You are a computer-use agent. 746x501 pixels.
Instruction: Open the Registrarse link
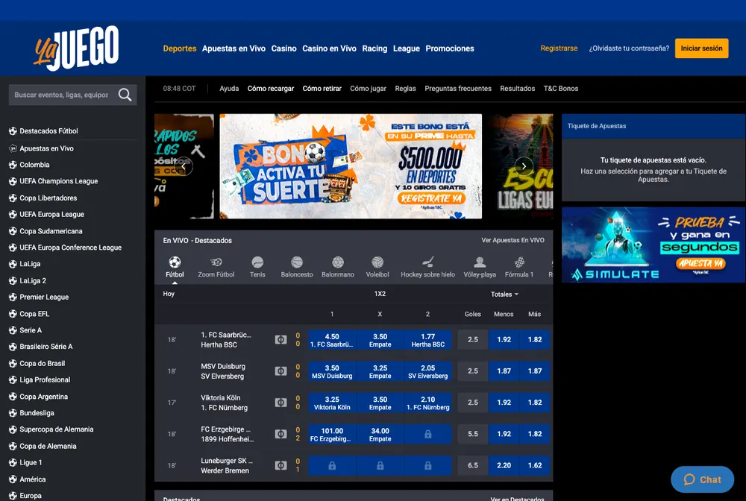click(x=559, y=48)
